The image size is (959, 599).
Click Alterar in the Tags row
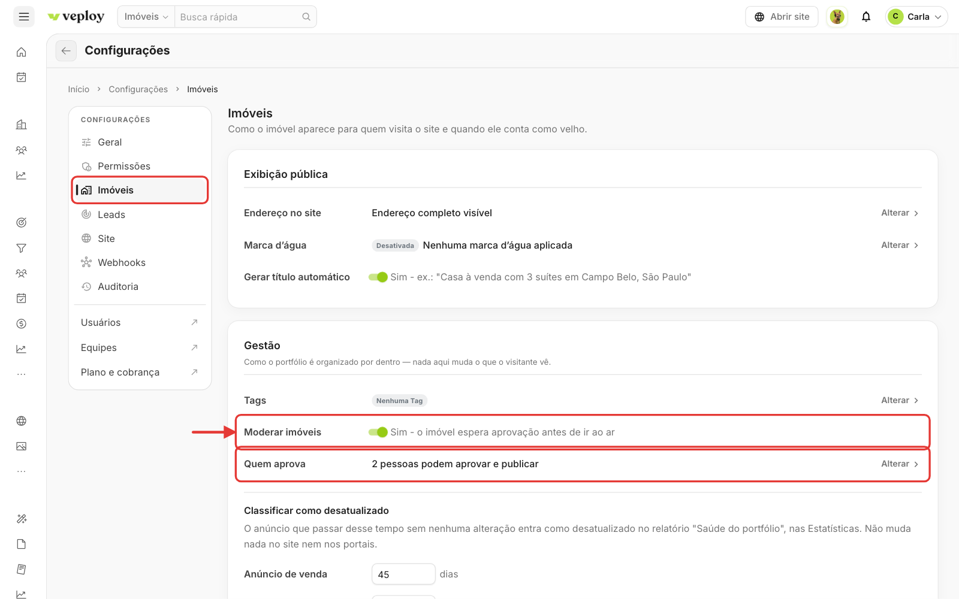pyautogui.click(x=900, y=400)
